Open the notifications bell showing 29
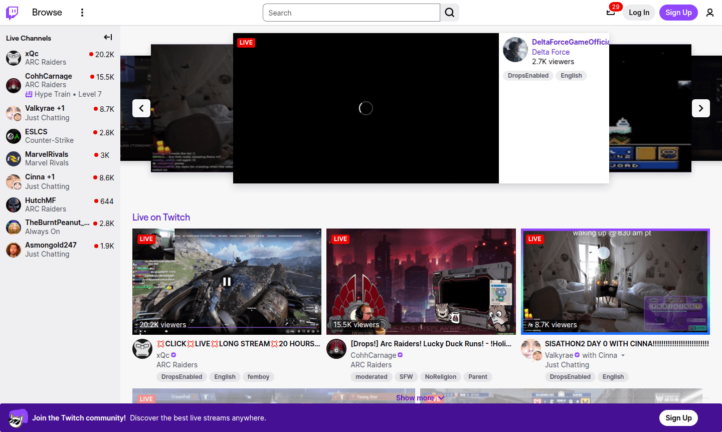This screenshot has width=722, height=432. pyautogui.click(x=611, y=13)
